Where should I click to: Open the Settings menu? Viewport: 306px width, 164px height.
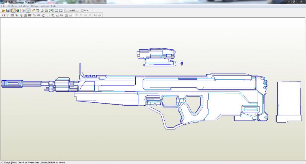click(45, 6)
